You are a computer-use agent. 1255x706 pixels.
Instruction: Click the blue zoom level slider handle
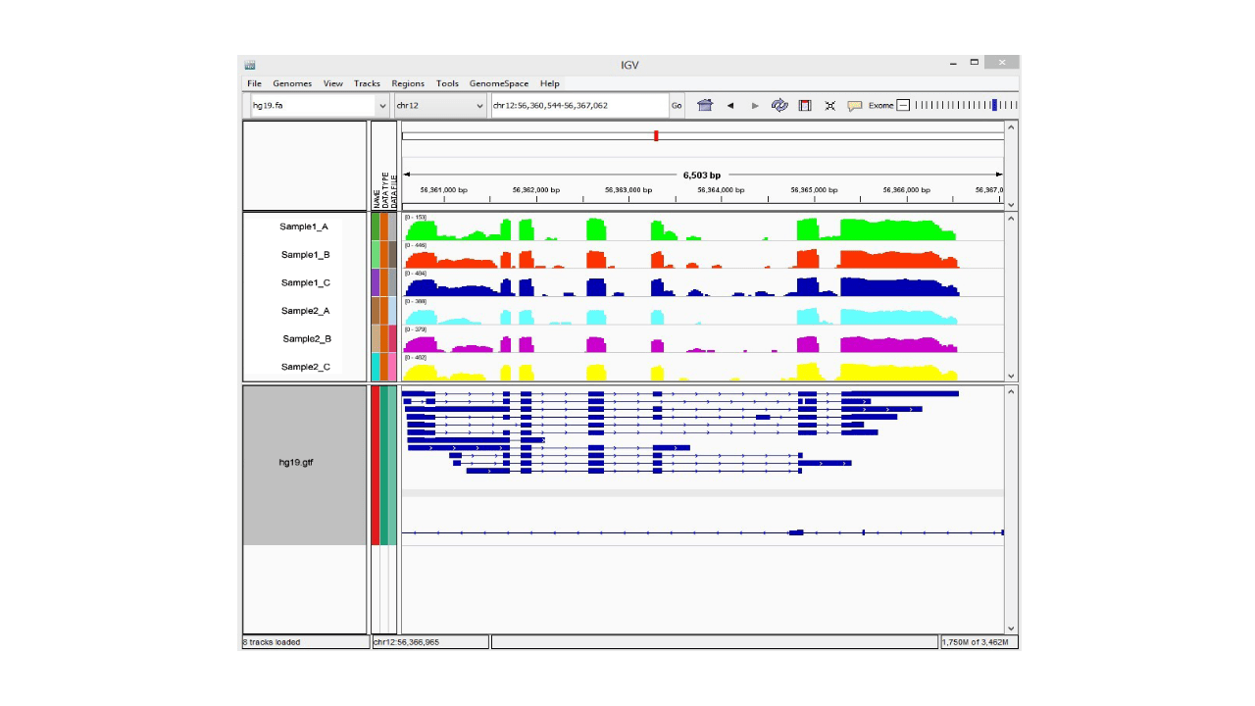click(994, 105)
